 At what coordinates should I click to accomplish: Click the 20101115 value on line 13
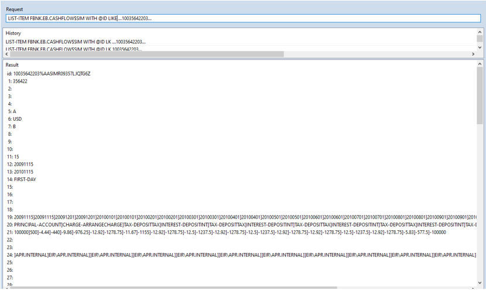[x=25, y=171]
